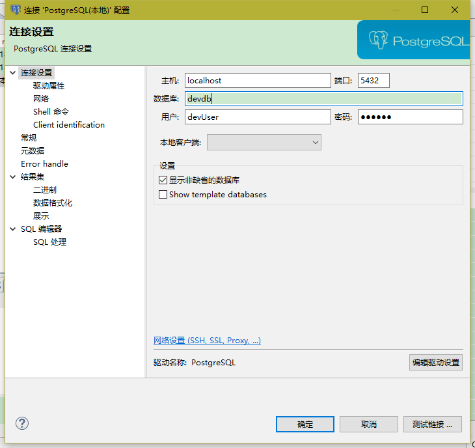The height and width of the screenshot is (448, 475).
Task: Click the 密码 password field
Action: pyautogui.click(x=411, y=117)
